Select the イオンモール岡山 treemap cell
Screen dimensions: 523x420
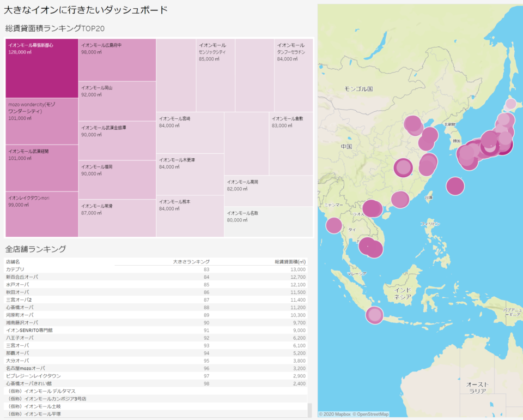pyautogui.click(x=117, y=101)
